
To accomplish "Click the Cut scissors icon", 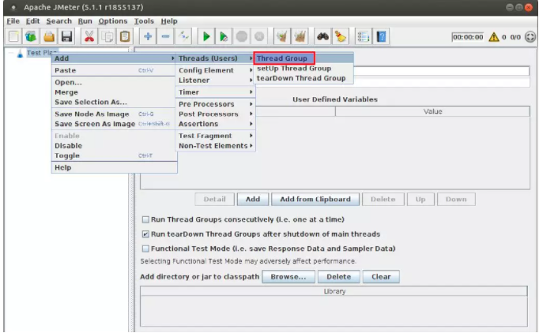I will click(89, 36).
